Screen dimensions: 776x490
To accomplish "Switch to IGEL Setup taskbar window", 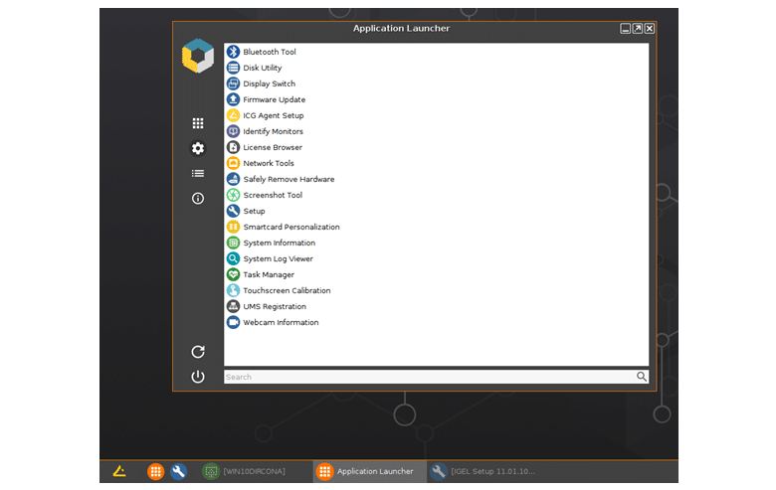I will pos(484,471).
